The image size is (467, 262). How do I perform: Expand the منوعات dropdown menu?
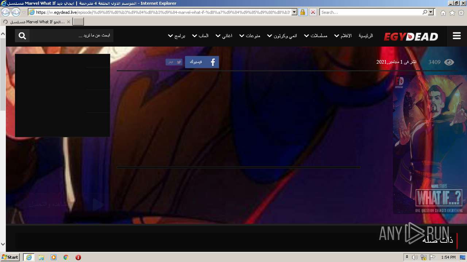click(x=250, y=36)
